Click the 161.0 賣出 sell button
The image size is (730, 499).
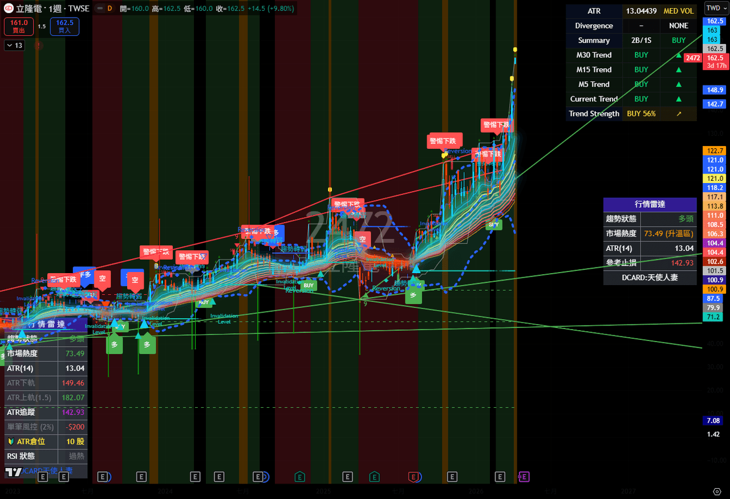pyautogui.click(x=19, y=26)
